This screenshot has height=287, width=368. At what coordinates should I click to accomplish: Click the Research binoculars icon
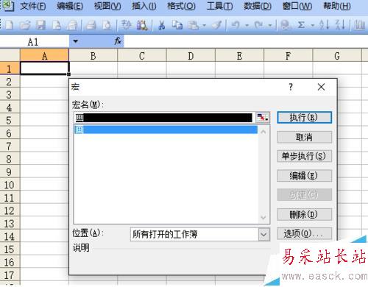[x=142, y=25]
